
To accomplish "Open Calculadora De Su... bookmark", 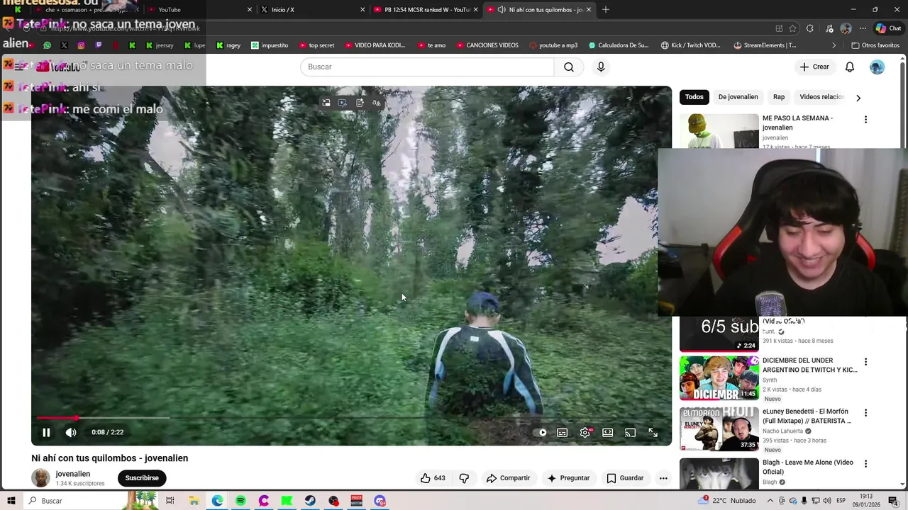I will point(619,45).
